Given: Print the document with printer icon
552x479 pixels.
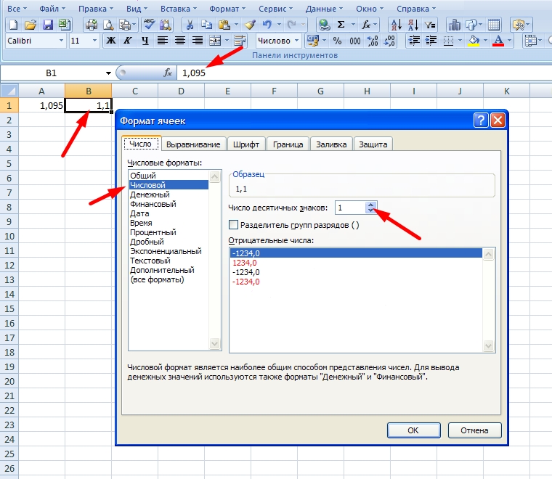Looking at the screenshot, I should coord(92,25).
